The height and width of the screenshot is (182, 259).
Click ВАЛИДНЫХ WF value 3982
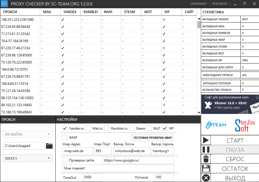(x=245, y=60)
